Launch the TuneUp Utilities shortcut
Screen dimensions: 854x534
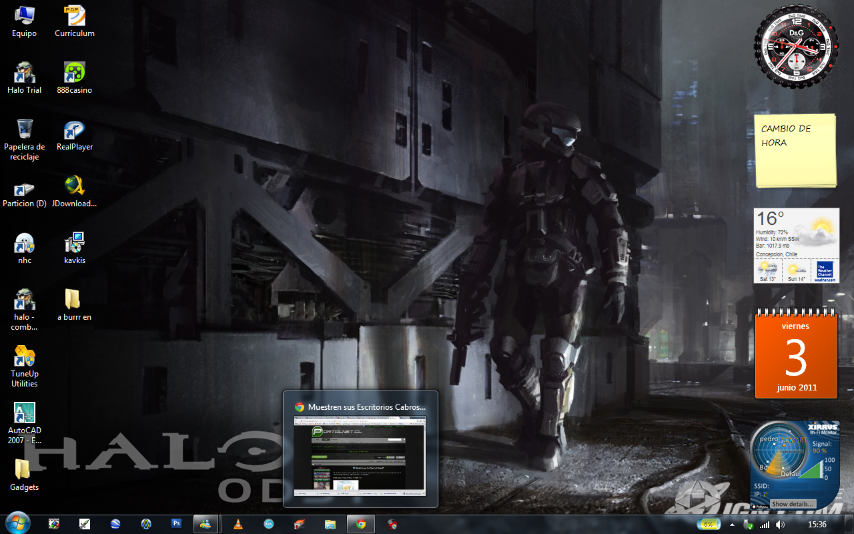[25, 366]
